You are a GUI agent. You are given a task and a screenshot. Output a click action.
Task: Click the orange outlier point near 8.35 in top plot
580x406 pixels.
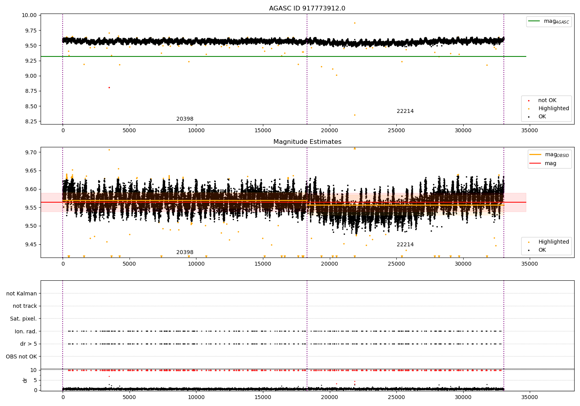(x=355, y=115)
